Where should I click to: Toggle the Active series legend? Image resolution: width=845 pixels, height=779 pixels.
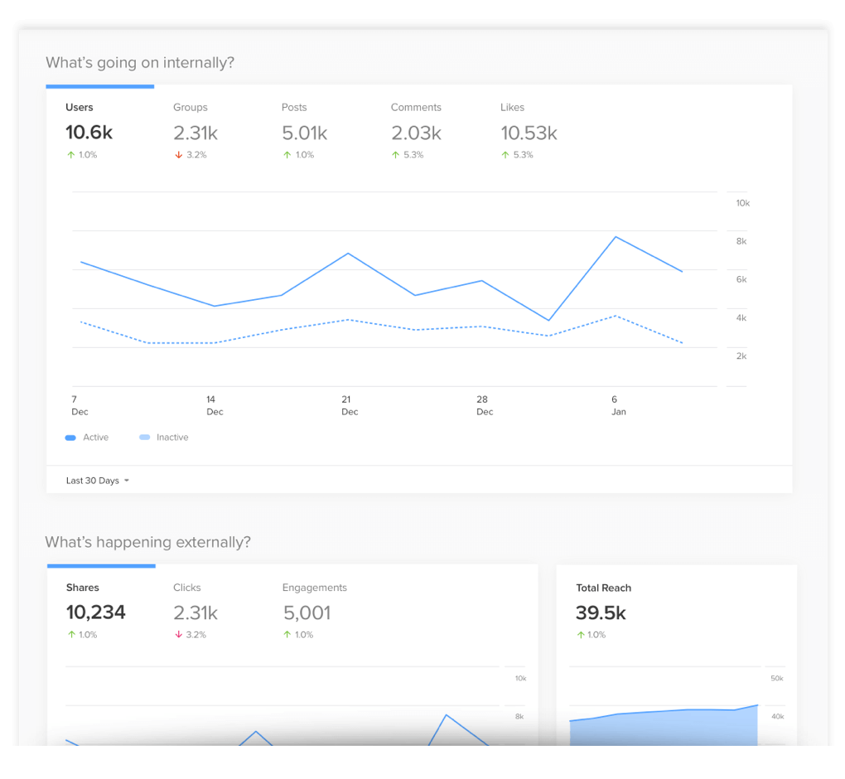[87, 438]
